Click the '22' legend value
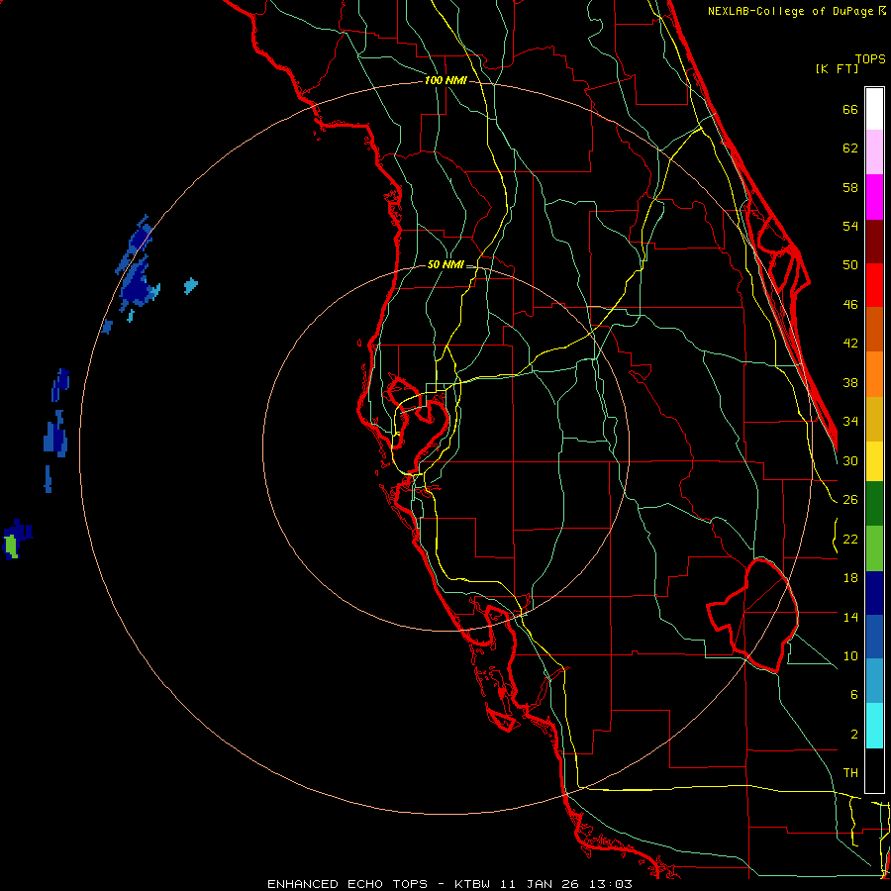 tap(850, 540)
